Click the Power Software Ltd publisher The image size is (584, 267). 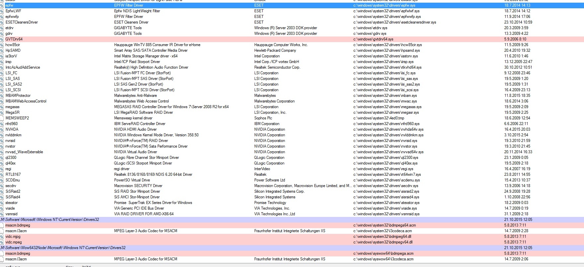270,180
